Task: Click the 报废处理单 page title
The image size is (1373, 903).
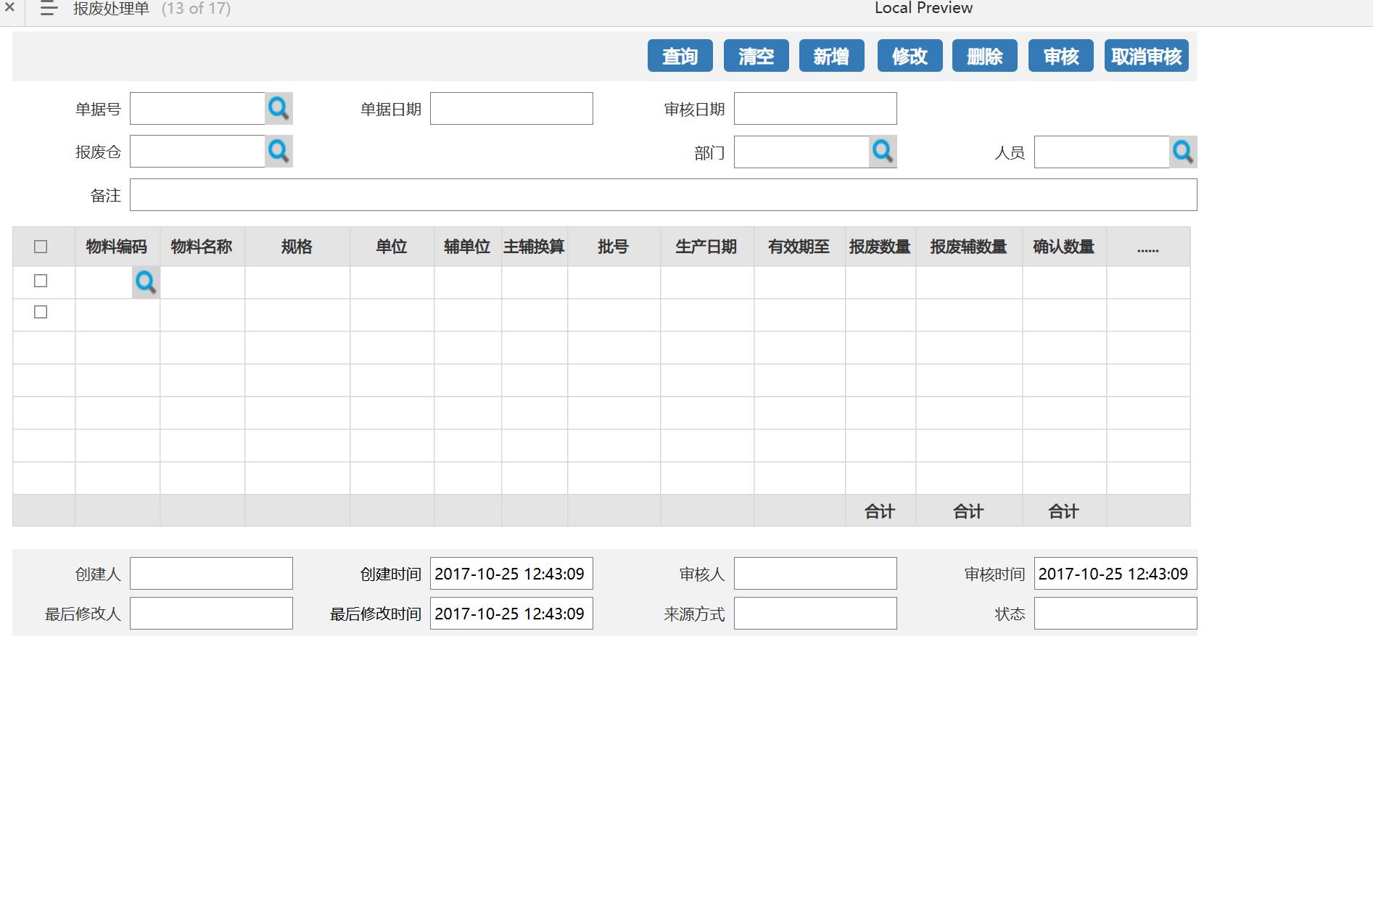Action: point(111,9)
